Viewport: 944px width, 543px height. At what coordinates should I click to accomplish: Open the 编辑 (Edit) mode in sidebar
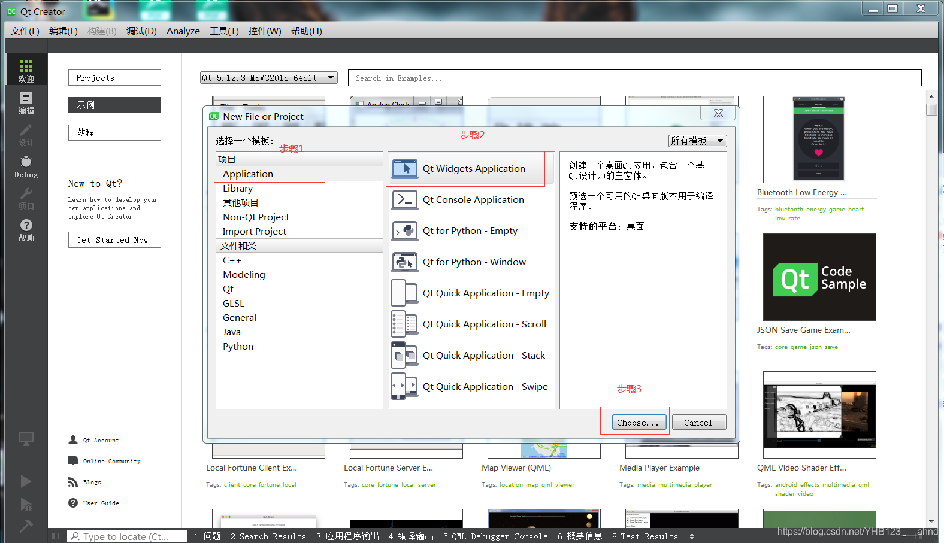point(26,102)
